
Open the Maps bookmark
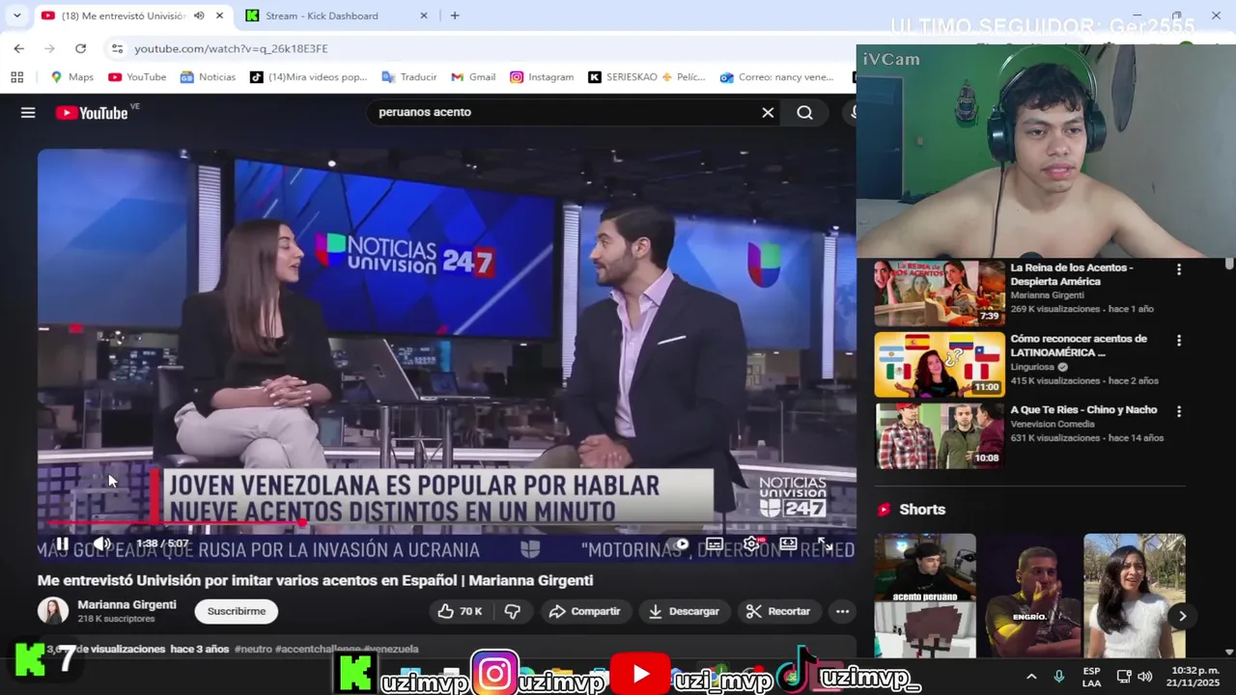click(71, 77)
